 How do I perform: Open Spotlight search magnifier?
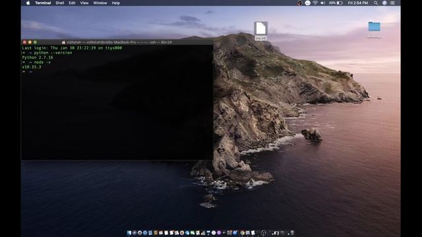click(376, 3)
